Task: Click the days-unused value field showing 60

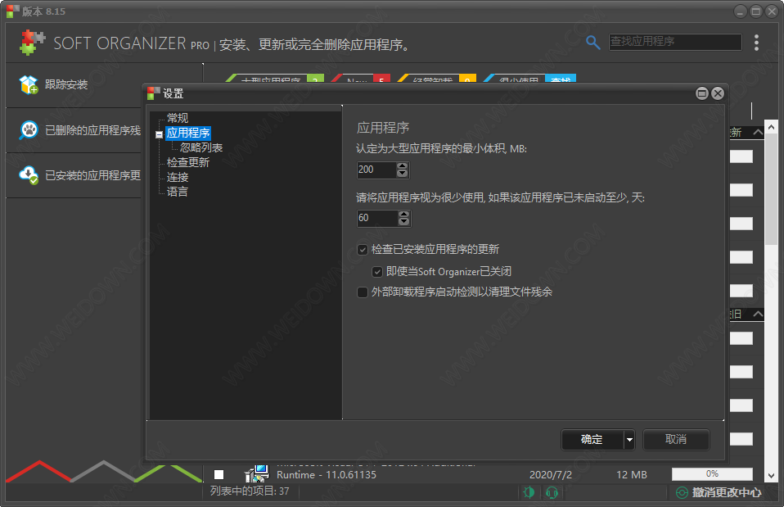Action: 376,218
